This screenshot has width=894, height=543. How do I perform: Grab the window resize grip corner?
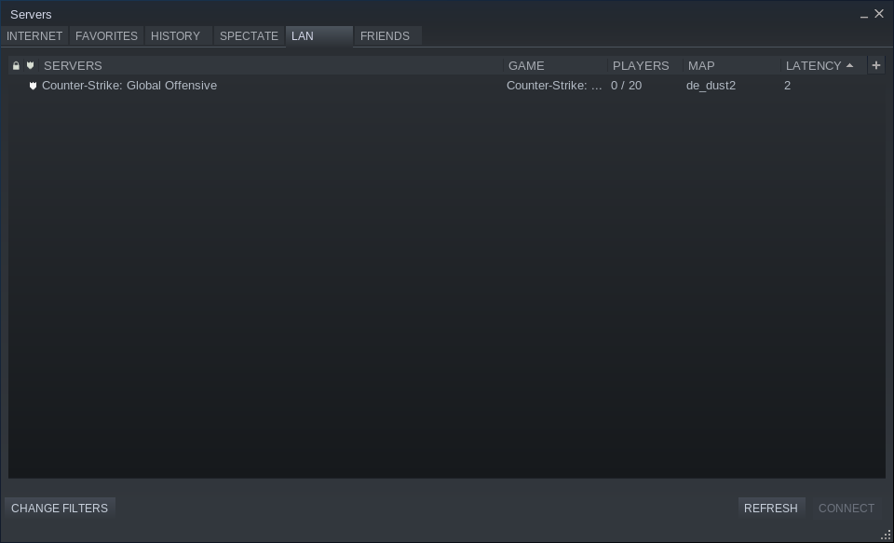[x=886, y=534]
